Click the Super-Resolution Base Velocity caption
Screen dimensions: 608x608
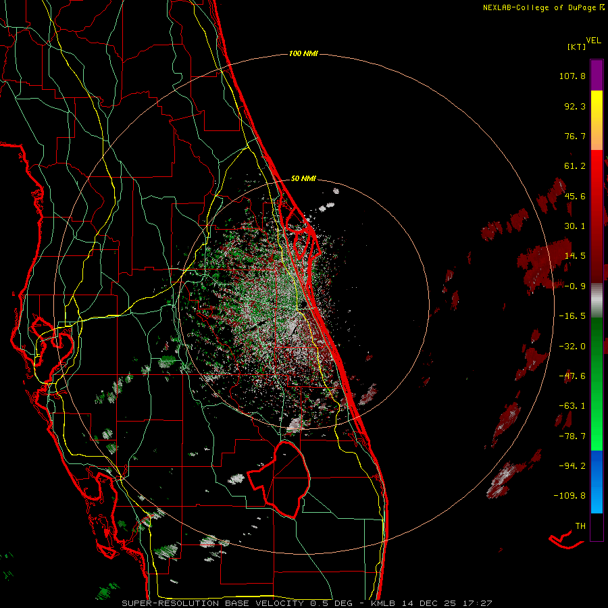click(306, 603)
